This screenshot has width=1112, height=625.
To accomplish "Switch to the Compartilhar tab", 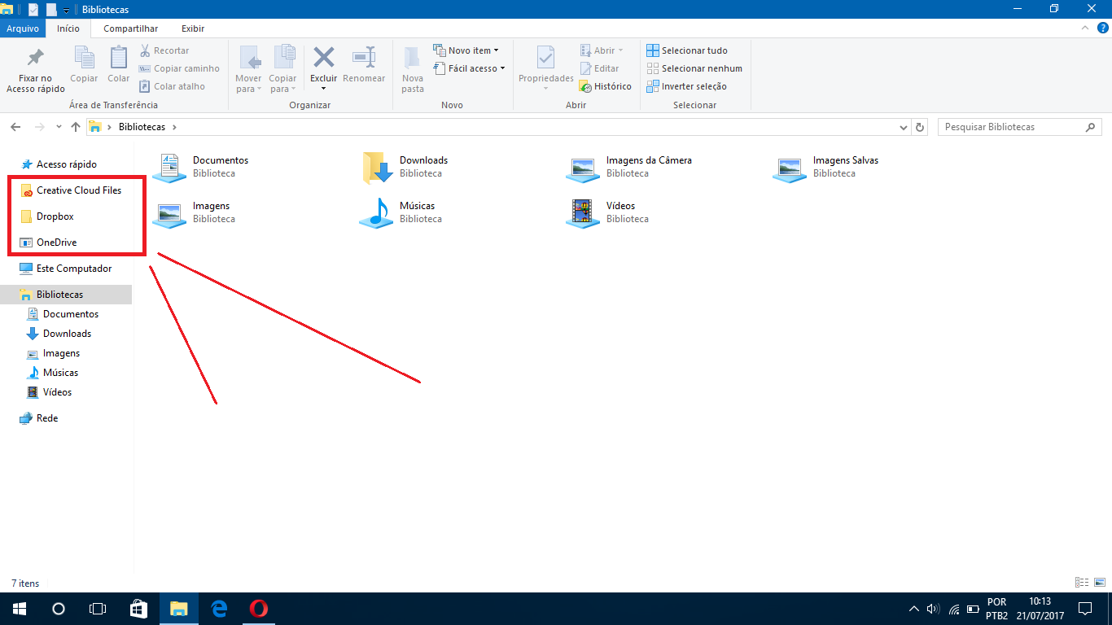I will pyautogui.click(x=130, y=28).
